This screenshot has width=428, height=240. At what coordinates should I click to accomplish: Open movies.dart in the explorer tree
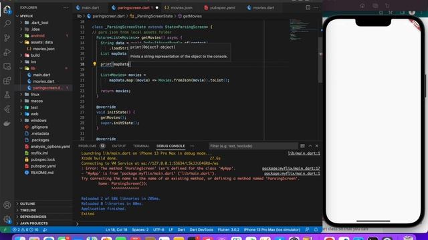[43, 81]
